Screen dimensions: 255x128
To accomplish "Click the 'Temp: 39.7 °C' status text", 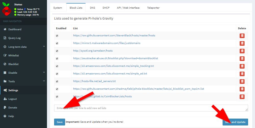I will pos(33,9).
